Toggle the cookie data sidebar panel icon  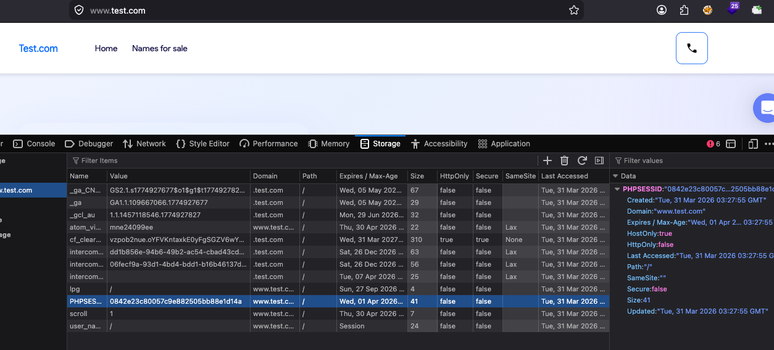click(599, 160)
